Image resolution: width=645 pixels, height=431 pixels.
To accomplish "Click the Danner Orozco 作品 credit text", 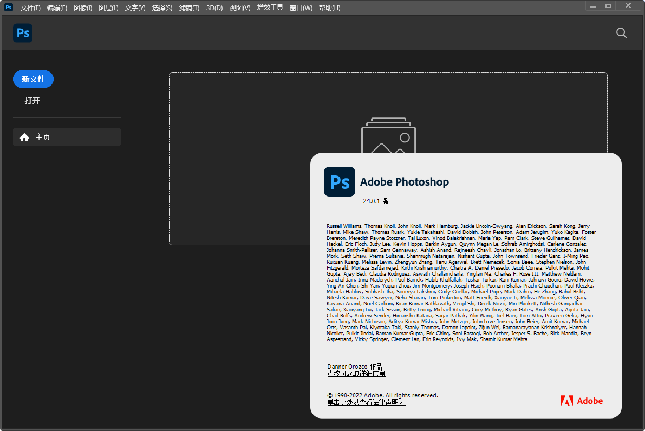I will click(355, 367).
